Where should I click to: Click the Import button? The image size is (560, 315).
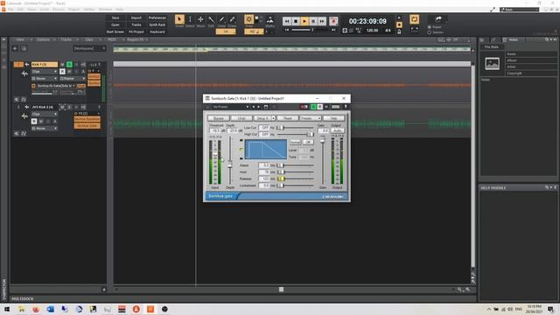[x=136, y=17]
